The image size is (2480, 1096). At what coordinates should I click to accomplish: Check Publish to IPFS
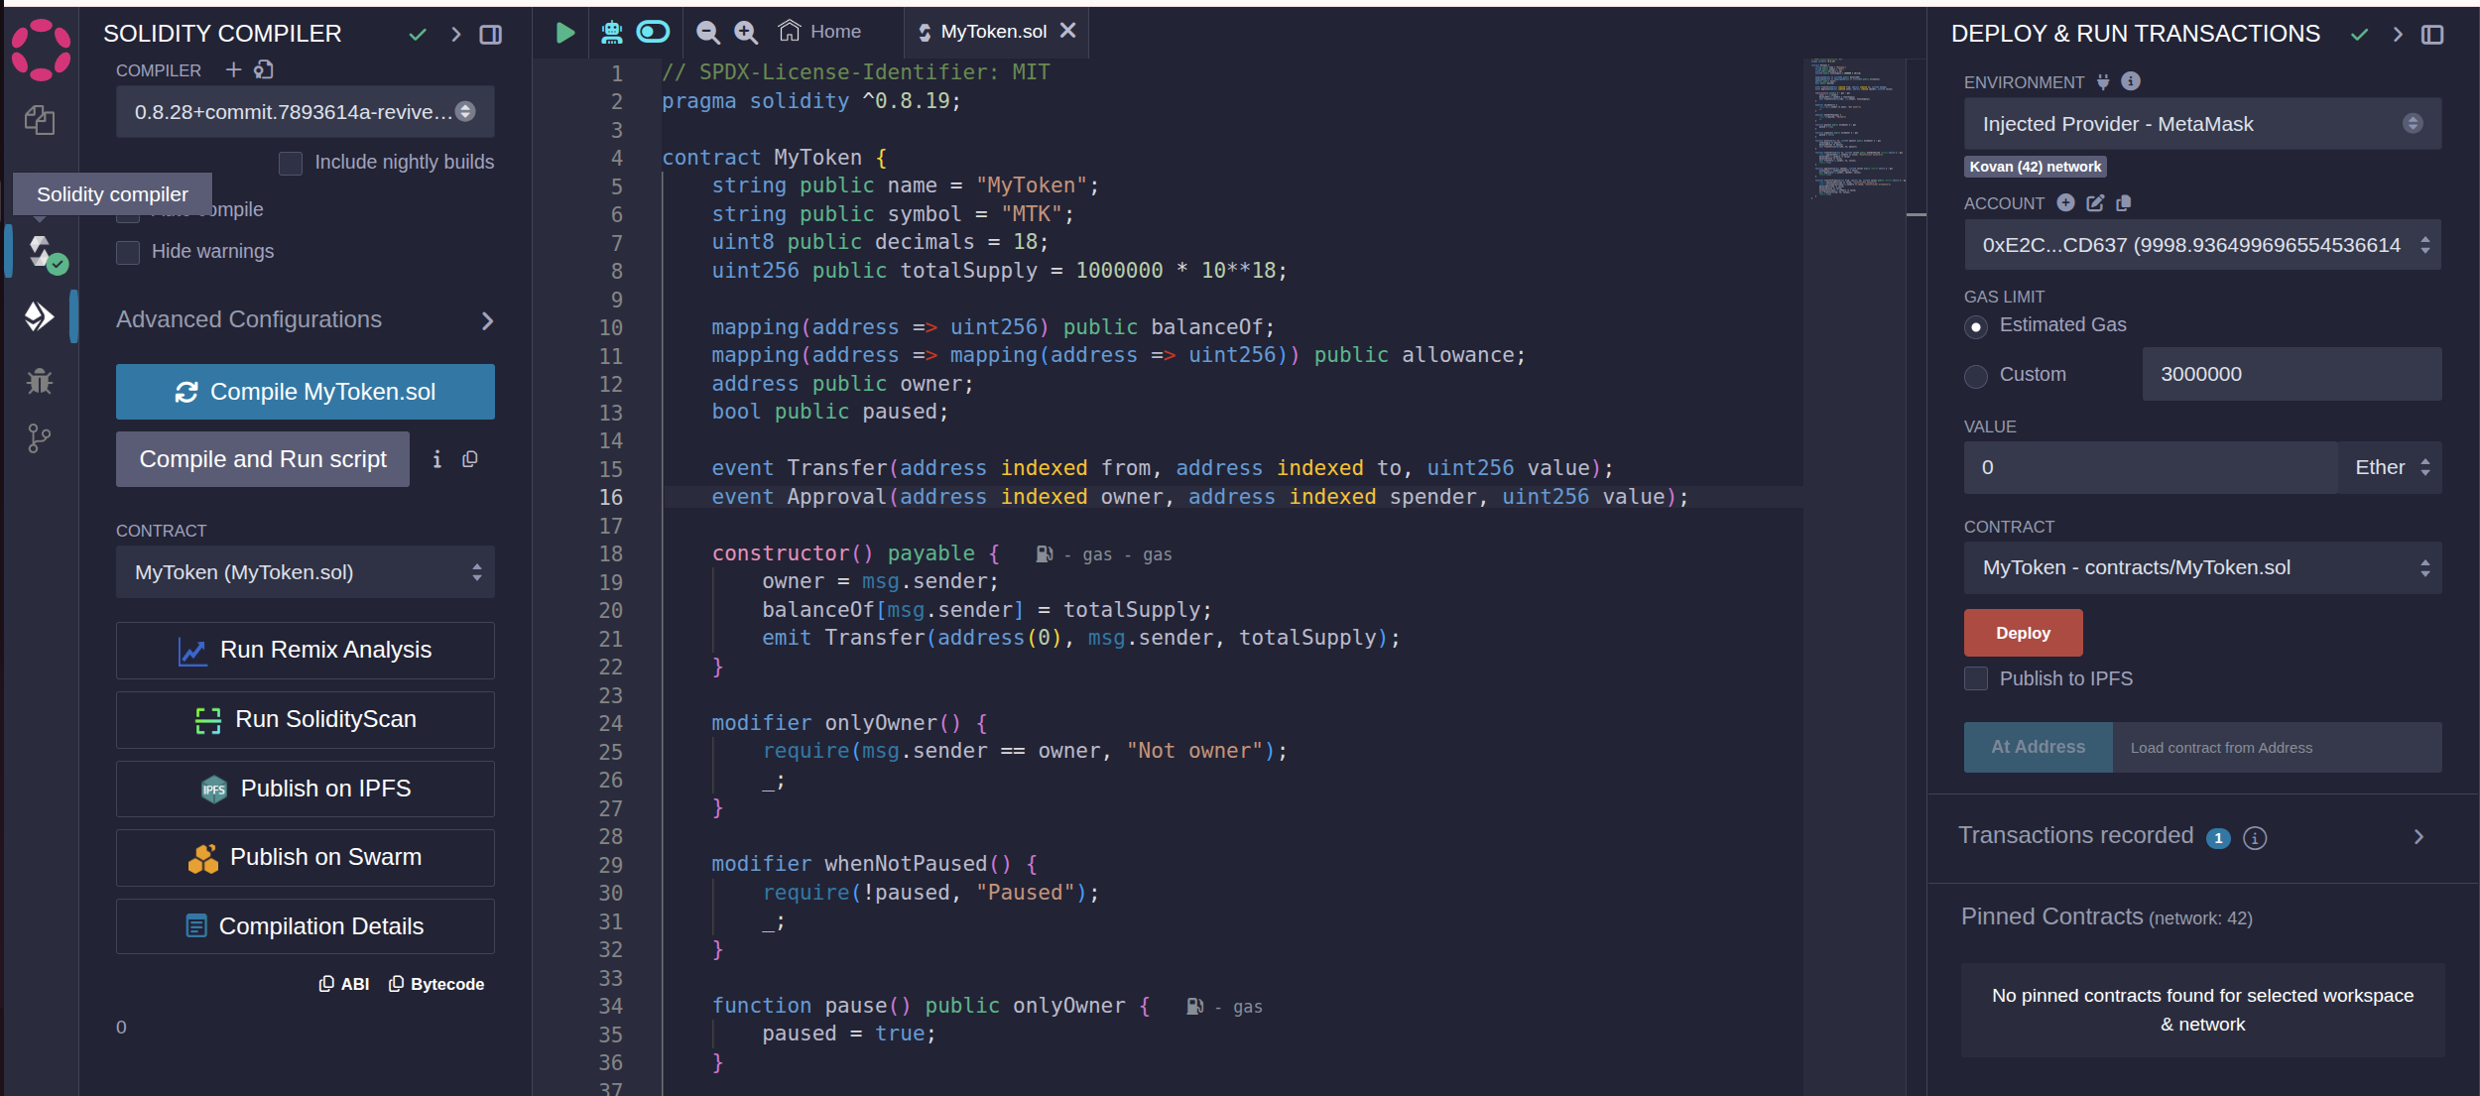[x=1976, y=678]
